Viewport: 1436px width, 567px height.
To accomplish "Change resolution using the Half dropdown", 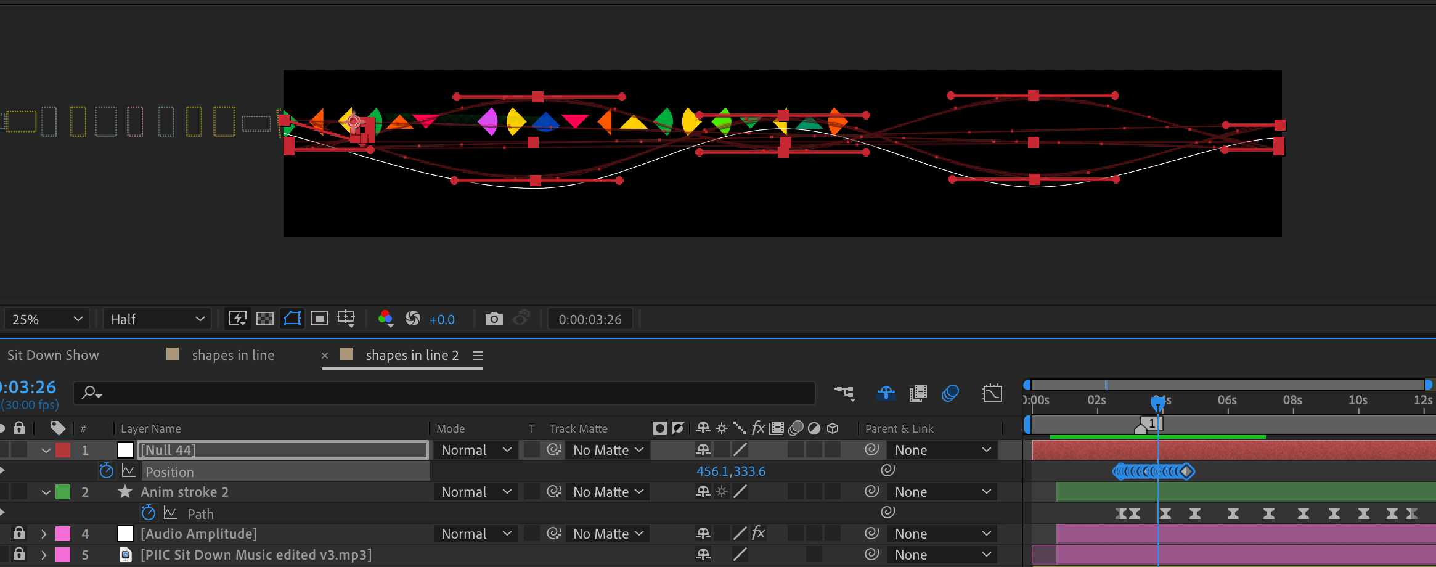I will (x=157, y=319).
